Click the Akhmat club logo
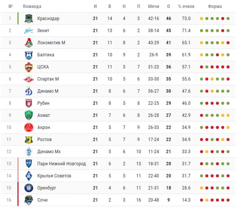Viewport: 236px width, 208px height. click(29, 115)
